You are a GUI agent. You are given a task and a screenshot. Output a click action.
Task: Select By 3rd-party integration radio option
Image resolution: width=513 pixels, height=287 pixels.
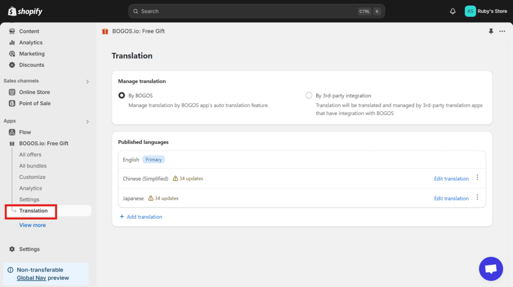[x=309, y=95]
